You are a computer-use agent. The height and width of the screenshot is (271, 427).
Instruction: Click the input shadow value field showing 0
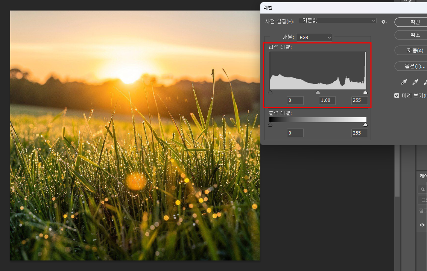pos(295,100)
